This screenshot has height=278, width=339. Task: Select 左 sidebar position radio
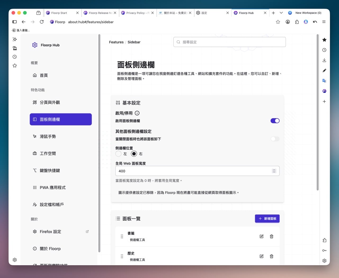click(118, 154)
